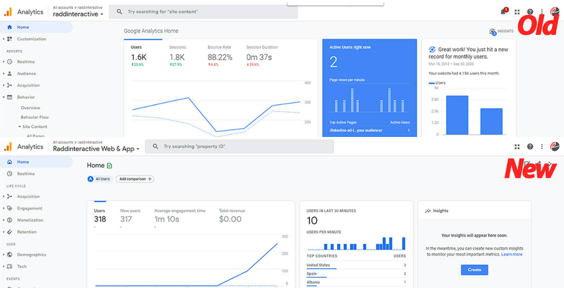Open the Help icon in the old view
Viewport: 564px width, 288px height.
pyautogui.click(x=530, y=12)
